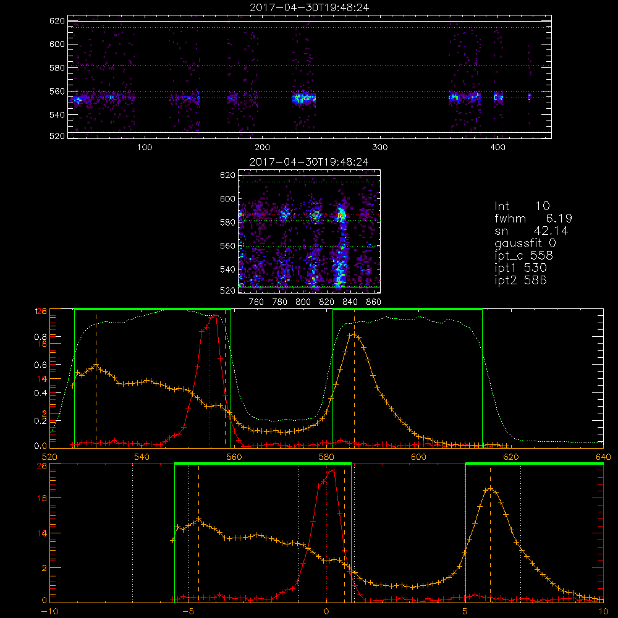The height and width of the screenshot is (618, 618).
Task: Click x-axis label 540 on profile plot
Action: [x=142, y=457]
